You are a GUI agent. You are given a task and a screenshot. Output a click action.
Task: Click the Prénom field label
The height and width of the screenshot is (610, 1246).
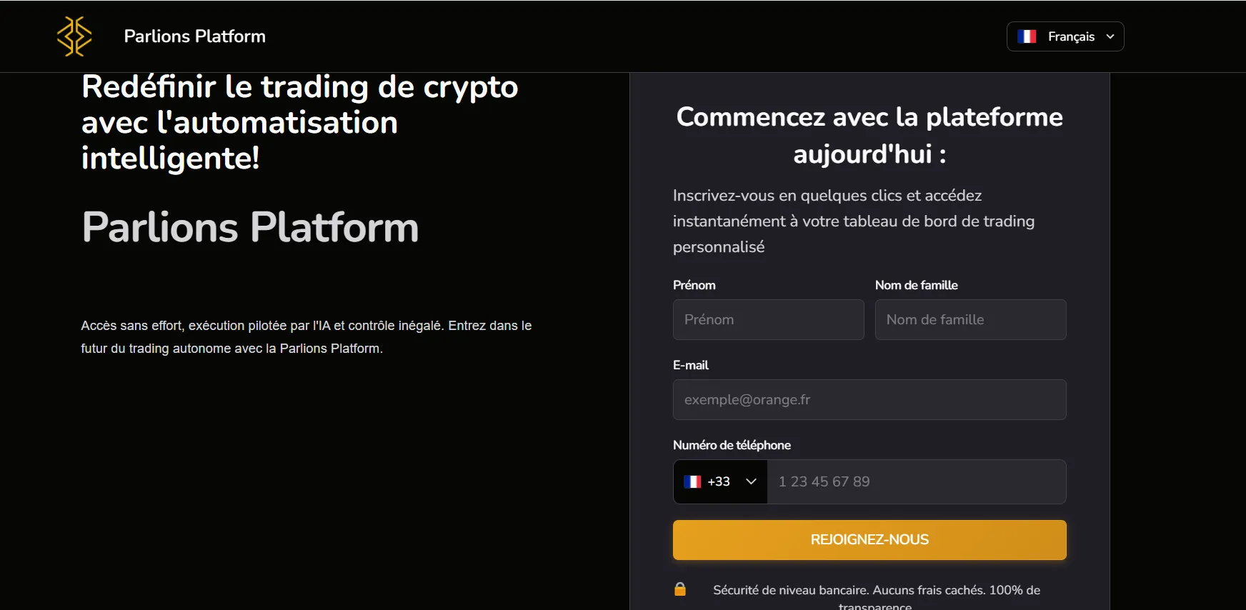694,285
